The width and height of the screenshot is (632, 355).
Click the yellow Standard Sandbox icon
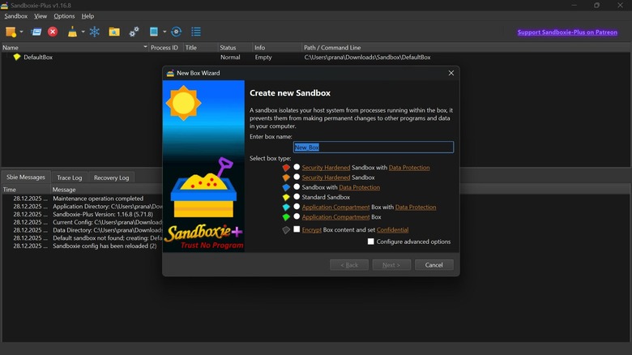pos(286,197)
